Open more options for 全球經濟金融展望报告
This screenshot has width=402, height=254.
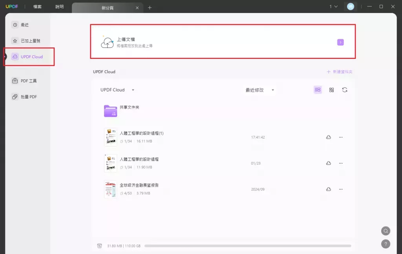pos(341,189)
